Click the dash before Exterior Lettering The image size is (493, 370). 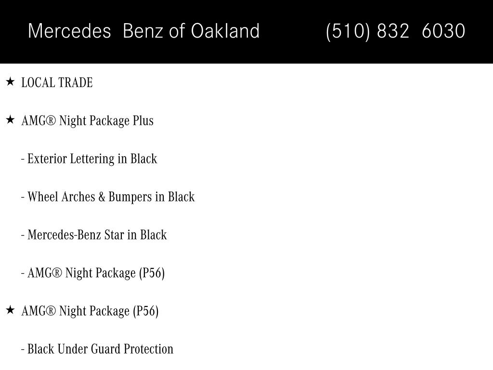23,159
